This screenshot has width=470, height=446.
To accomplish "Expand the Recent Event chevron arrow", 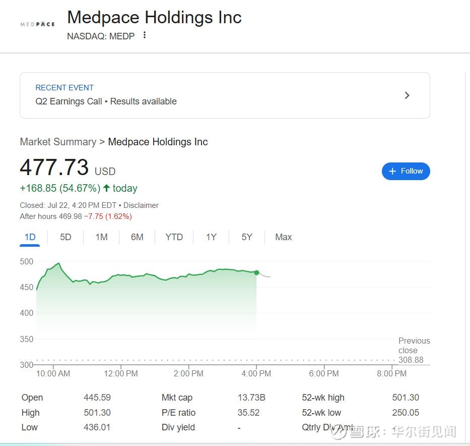I will [407, 95].
